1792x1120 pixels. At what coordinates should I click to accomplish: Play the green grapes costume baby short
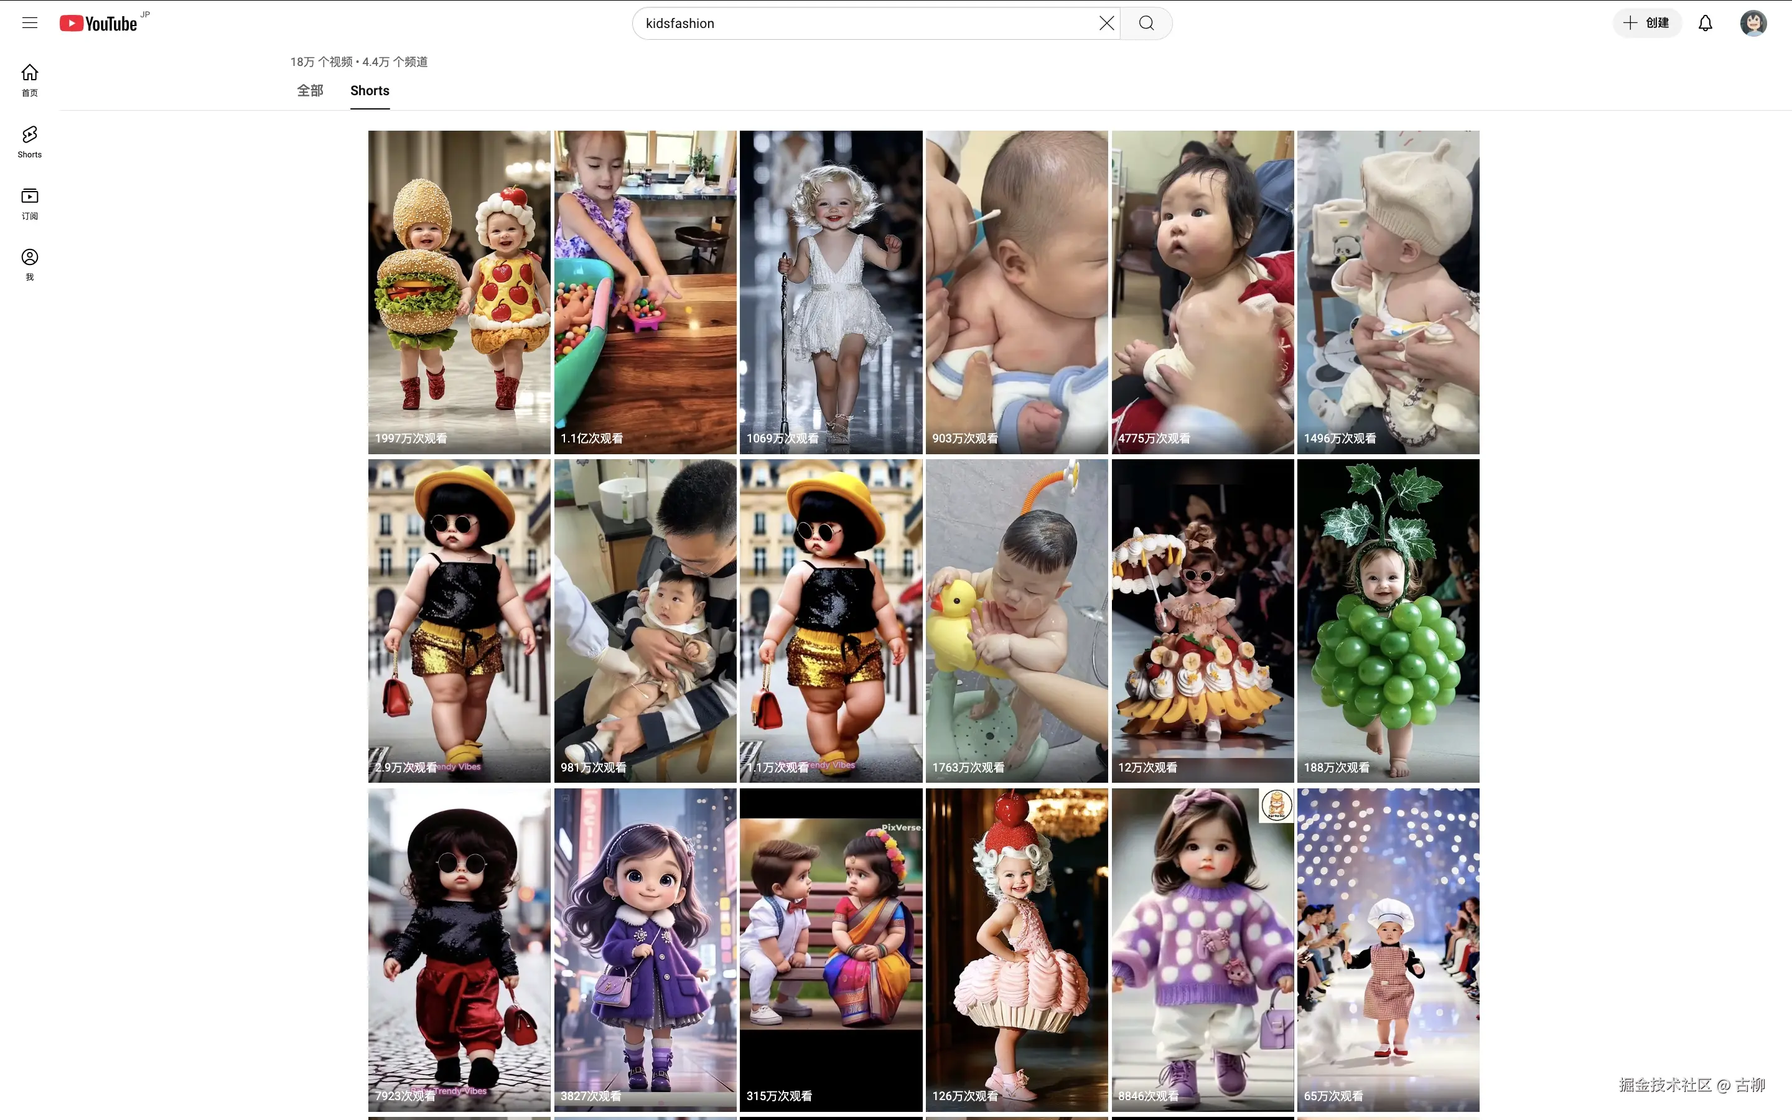[1388, 620]
